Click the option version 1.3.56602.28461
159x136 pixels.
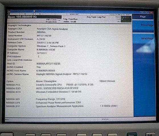(x=109, y=106)
